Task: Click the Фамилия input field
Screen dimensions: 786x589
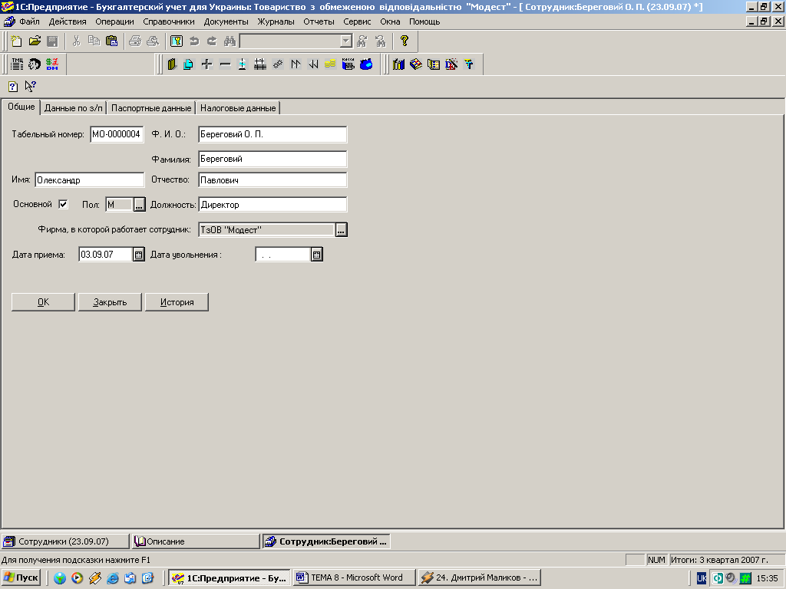Action: [x=272, y=159]
